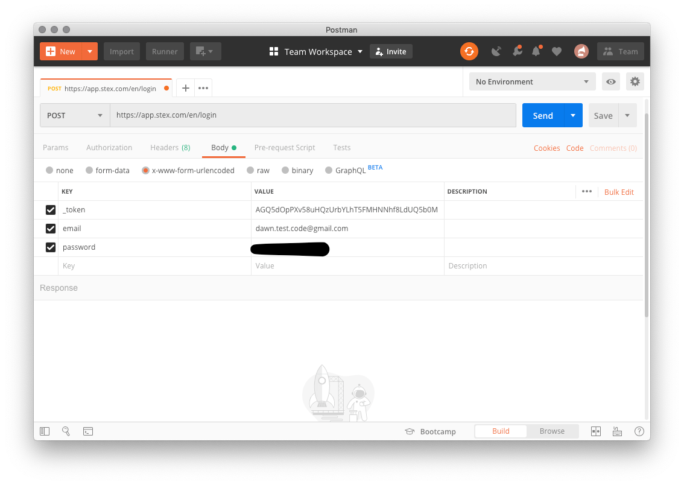Image resolution: width=684 pixels, height=485 pixels.
Task: Switch to the Params tab
Action: (x=55, y=147)
